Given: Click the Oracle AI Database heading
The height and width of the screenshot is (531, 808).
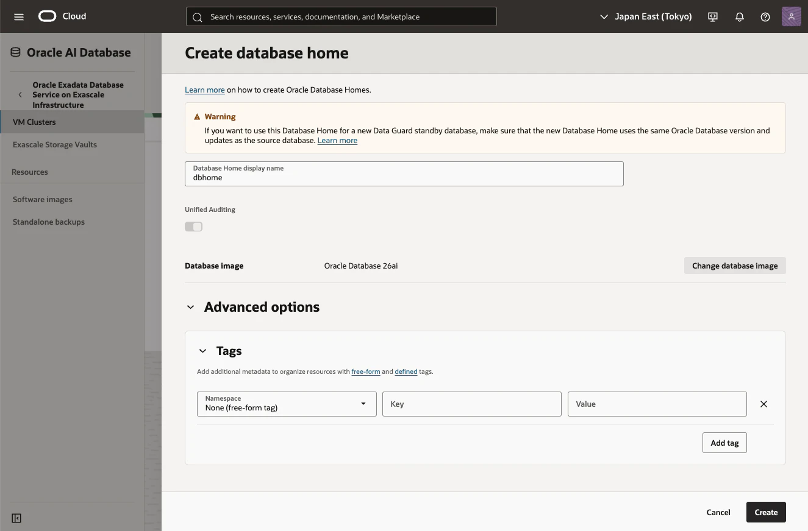Looking at the screenshot, I should [x=79, y=52].
